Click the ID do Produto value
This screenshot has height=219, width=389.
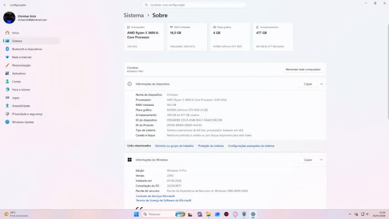(x=184, y=125)
